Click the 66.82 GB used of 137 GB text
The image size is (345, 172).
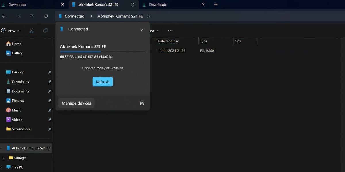86,57
